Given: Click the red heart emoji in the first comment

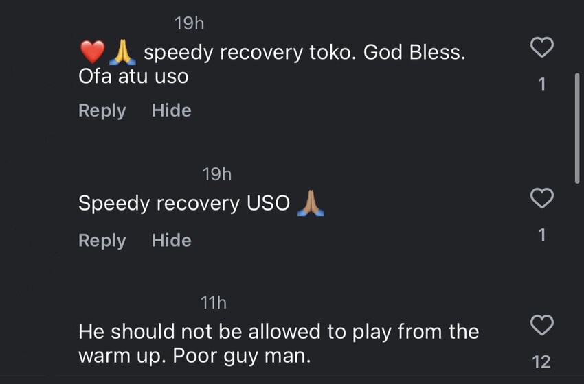Looking at the screenshot, I should [x=92, y=52].
